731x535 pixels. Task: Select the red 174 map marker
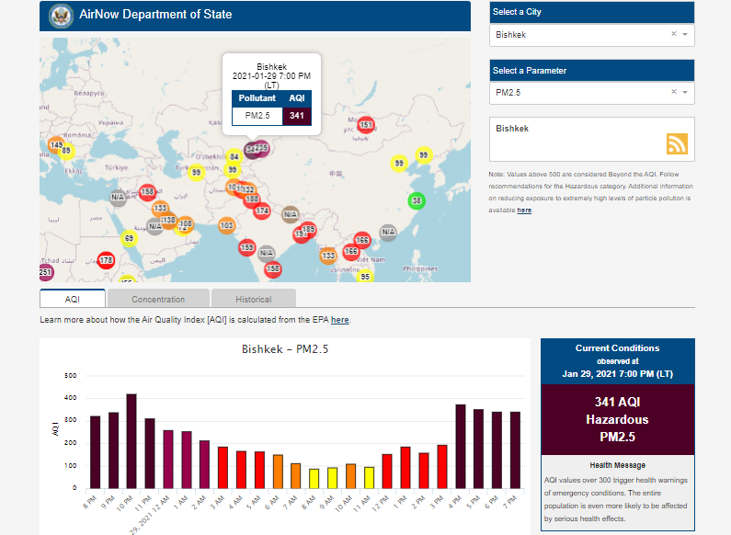[262, 211]
